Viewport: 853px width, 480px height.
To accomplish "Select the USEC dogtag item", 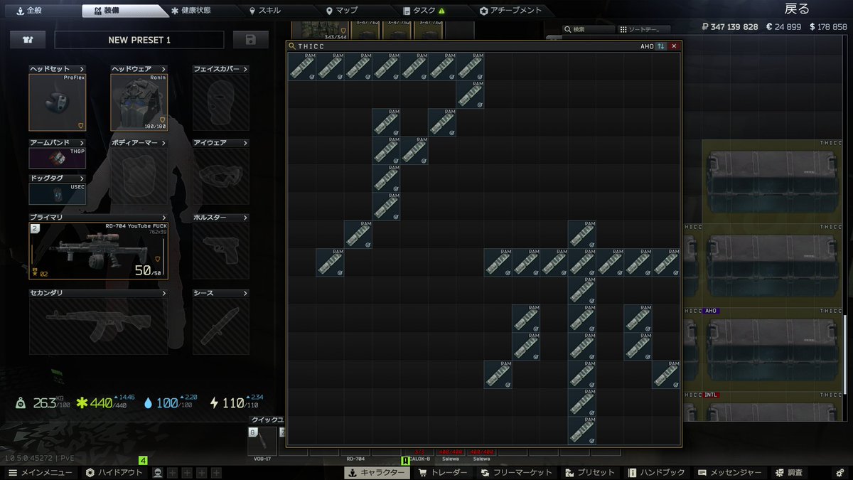I will pyautogui.click(x=58, y=193).
